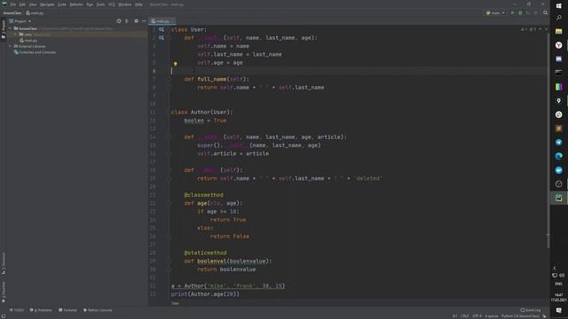Screen dimensions: 568x319
Task: Open PyCharm icon on the taskbar
Action: point(558,198)
